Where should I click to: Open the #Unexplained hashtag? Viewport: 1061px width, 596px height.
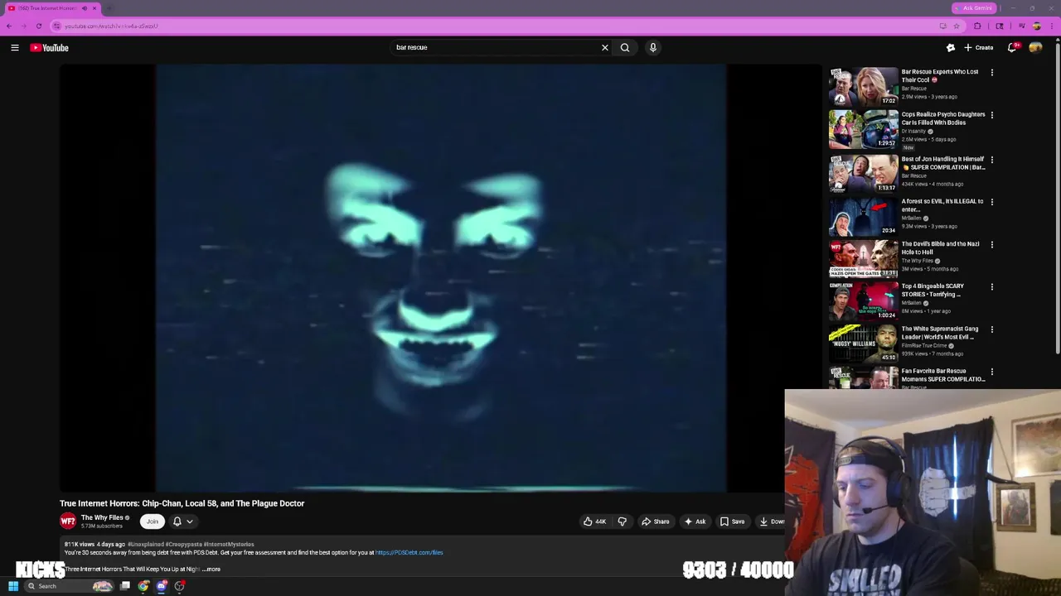[146, 545]
